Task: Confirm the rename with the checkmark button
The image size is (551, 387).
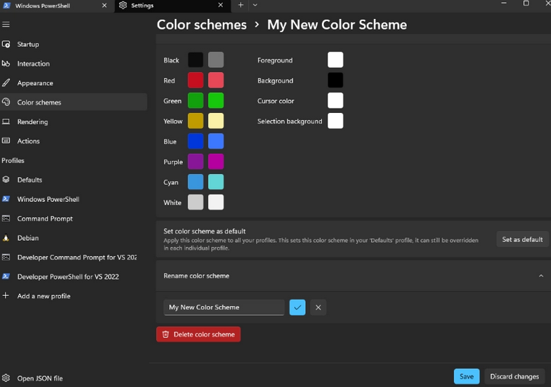Action: 298,307
